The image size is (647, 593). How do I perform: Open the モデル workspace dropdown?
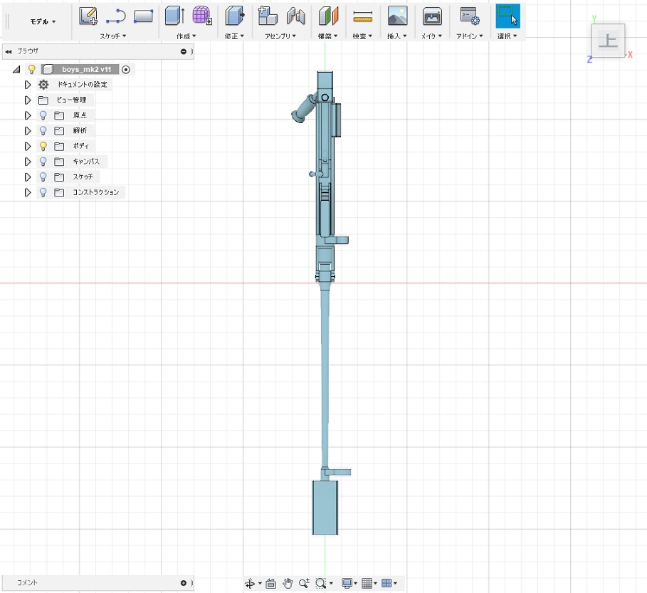tap(43, 22)
